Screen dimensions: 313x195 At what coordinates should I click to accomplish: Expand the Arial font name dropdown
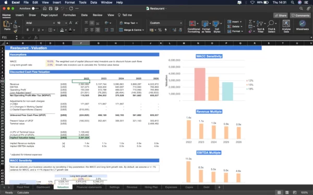pyautogui.click(x=54, y=23)
